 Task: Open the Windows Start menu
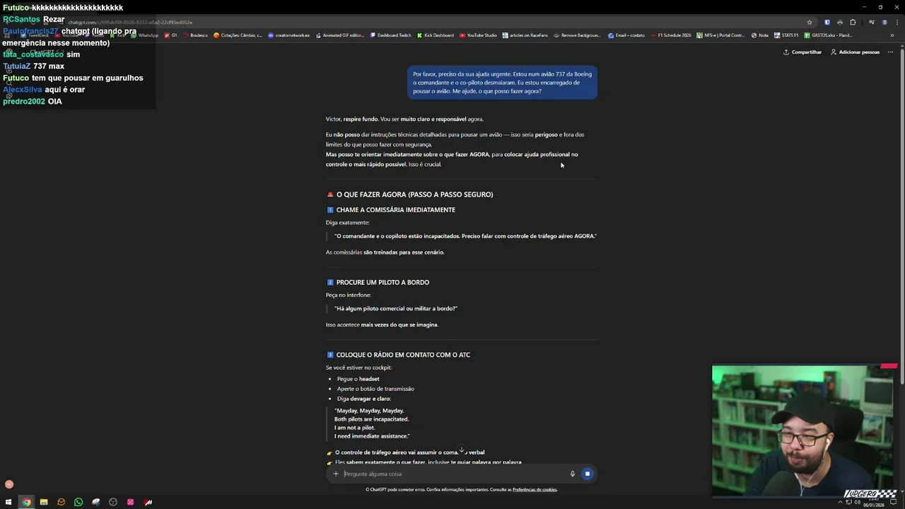pyautogui.click(x=9, y=502)
